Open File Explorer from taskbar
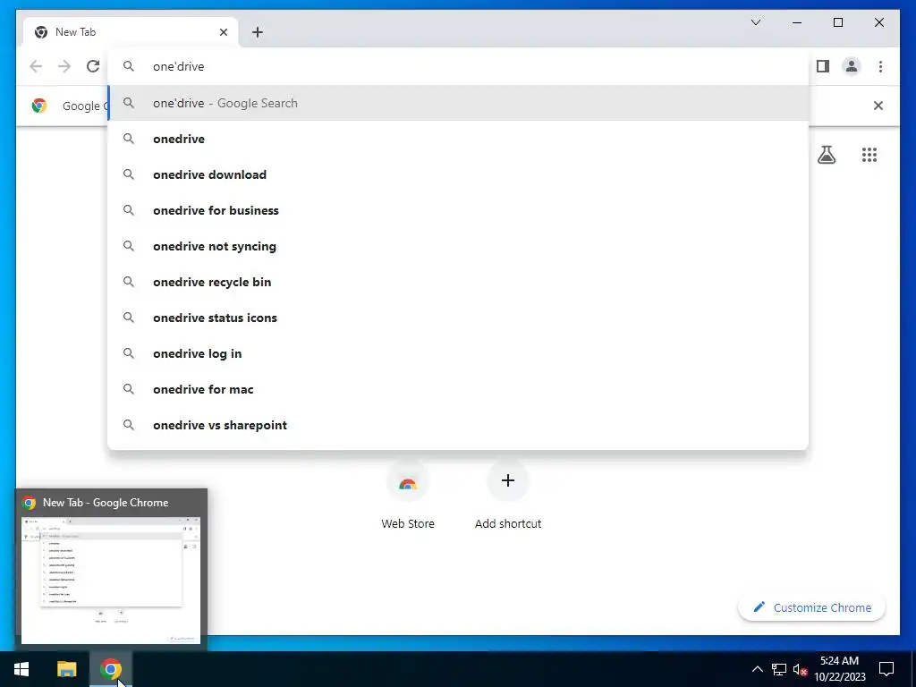The height and width of the screenshot is (687, 916). pyautogui.click(x=66, y=669)
